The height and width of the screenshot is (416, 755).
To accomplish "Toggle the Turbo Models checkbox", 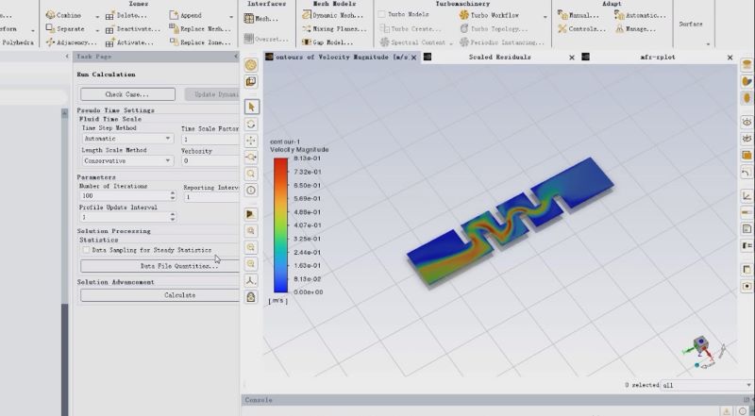I will coord(382,14).
